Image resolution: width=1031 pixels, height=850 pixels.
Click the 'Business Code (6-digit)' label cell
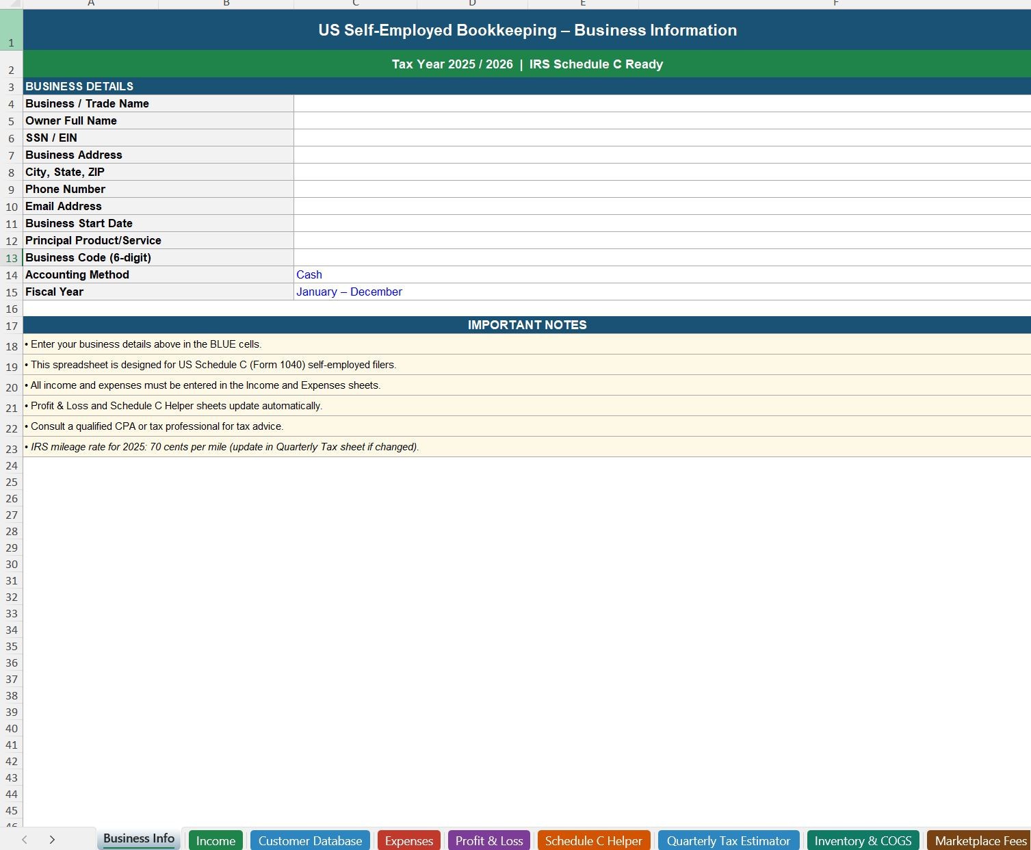coord(158,257)
